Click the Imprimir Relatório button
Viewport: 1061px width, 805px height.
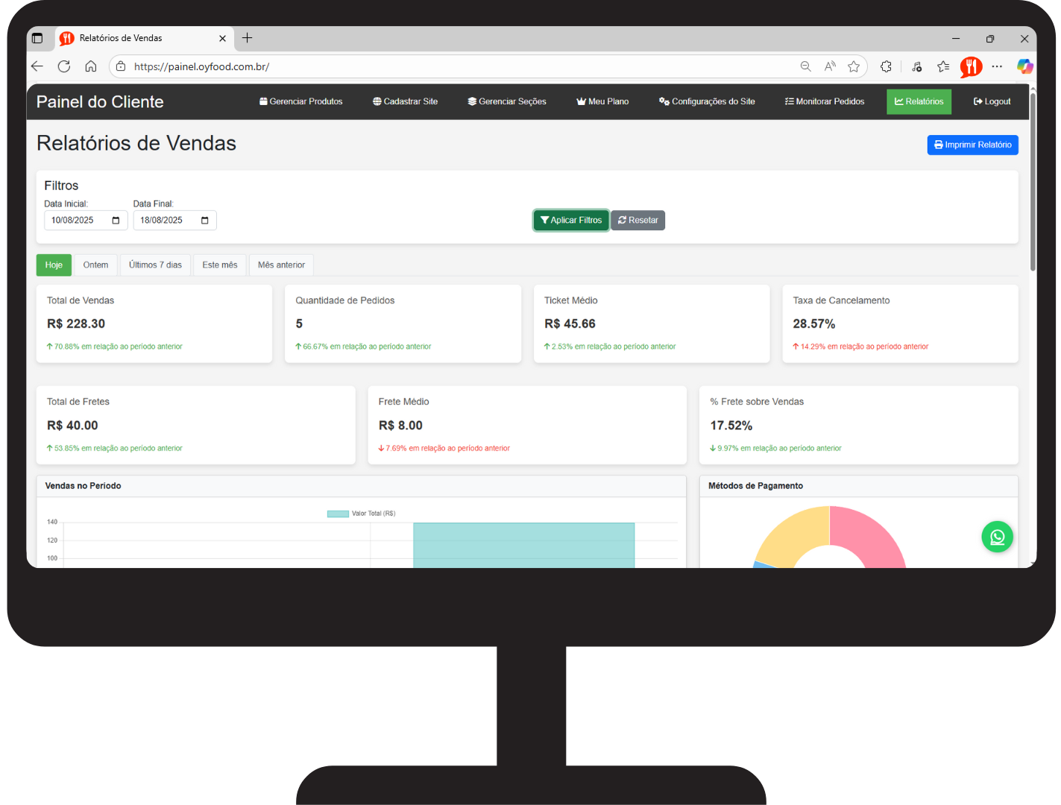[972, 145]
